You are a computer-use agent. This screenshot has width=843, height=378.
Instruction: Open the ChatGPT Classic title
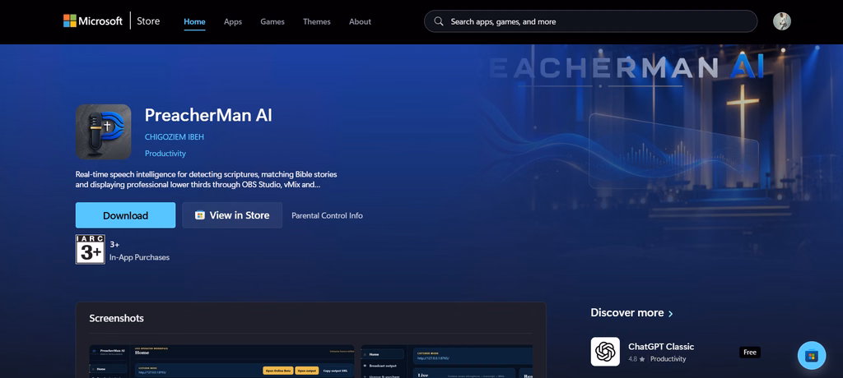pos(661,347)
